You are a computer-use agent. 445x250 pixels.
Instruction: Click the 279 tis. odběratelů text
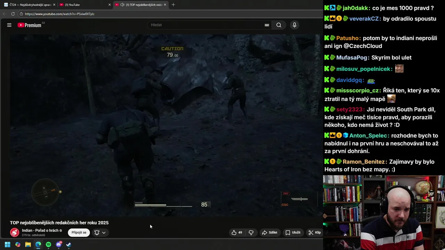coord(33,235)
